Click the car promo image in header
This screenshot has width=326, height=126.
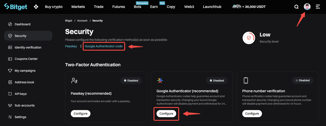click(x=237, y=7)
